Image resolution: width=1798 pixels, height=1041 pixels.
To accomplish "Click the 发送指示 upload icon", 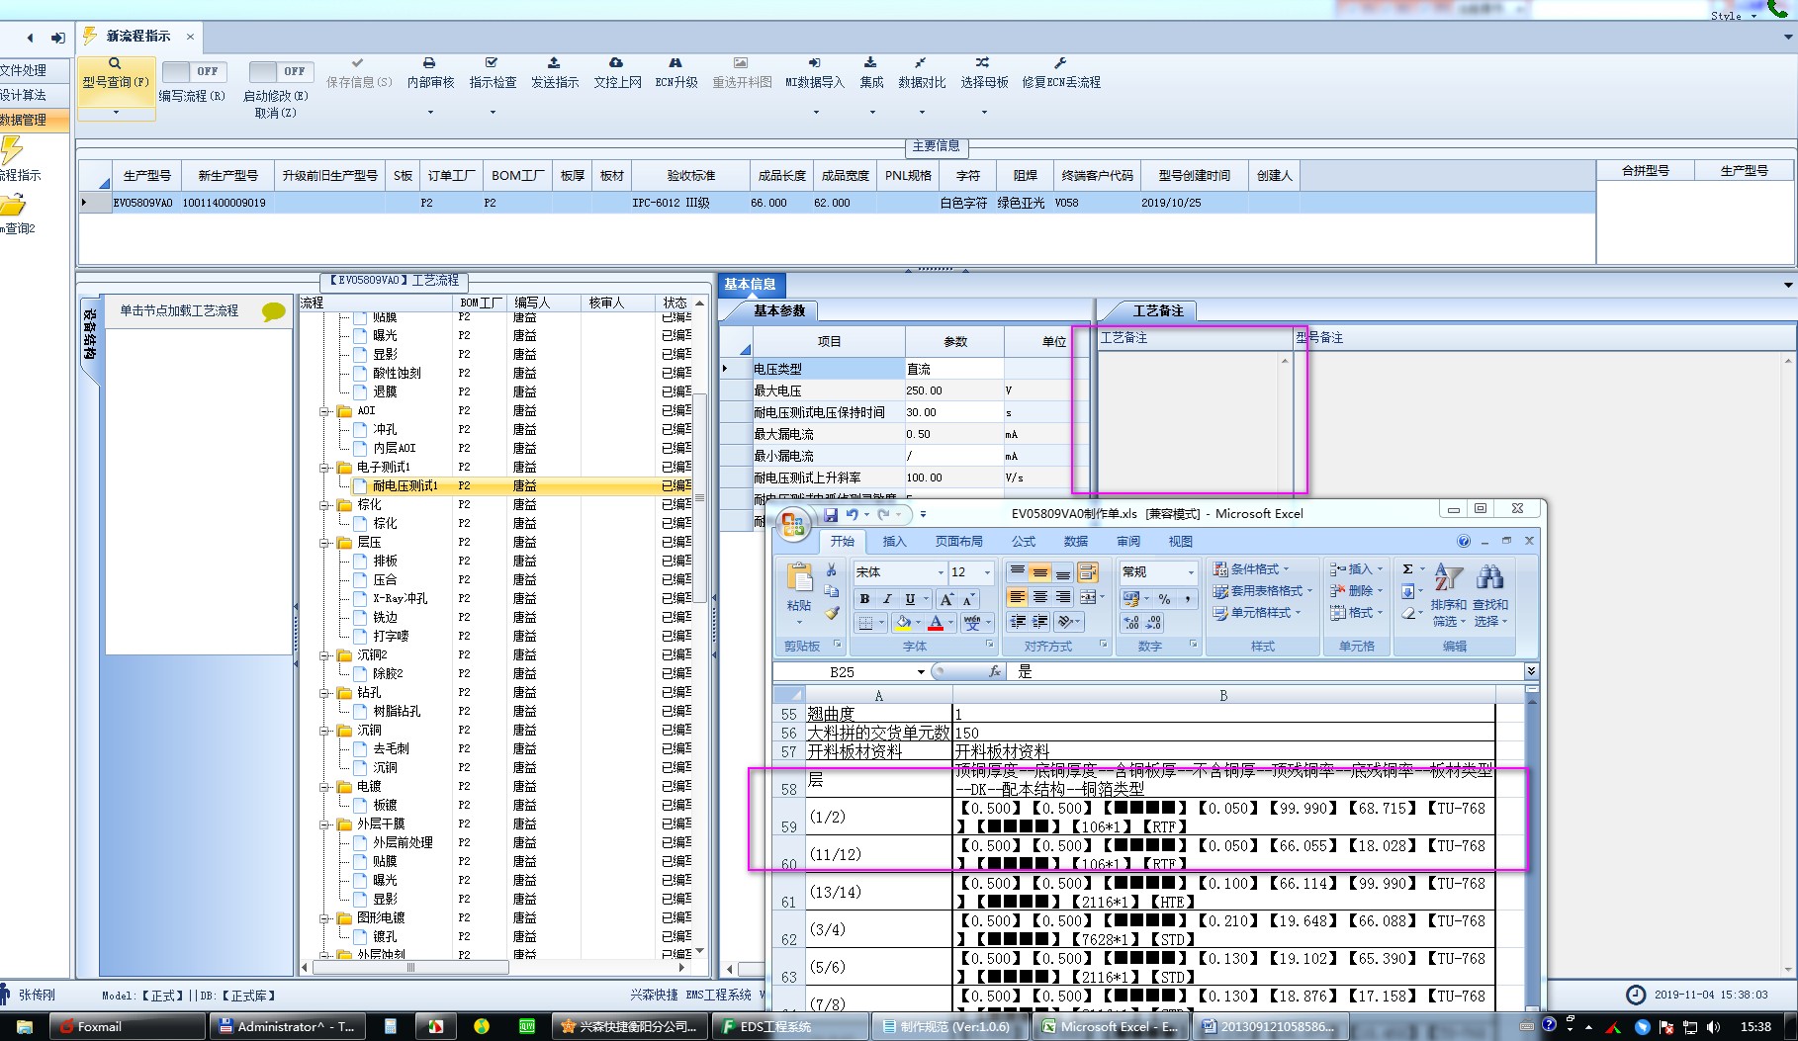I will pyautogui.click(x=554, y=63).
